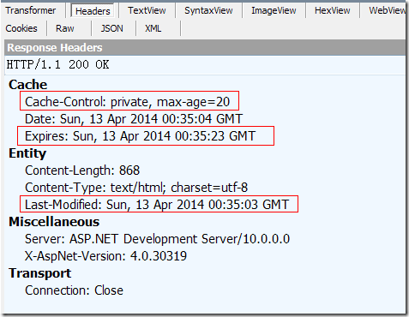Screen dimensions: 409x317
Task: Open the Cookies tab
Action: (x=21, y=28)
